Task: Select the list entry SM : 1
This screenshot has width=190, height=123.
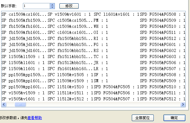Action: coord(101,80)
